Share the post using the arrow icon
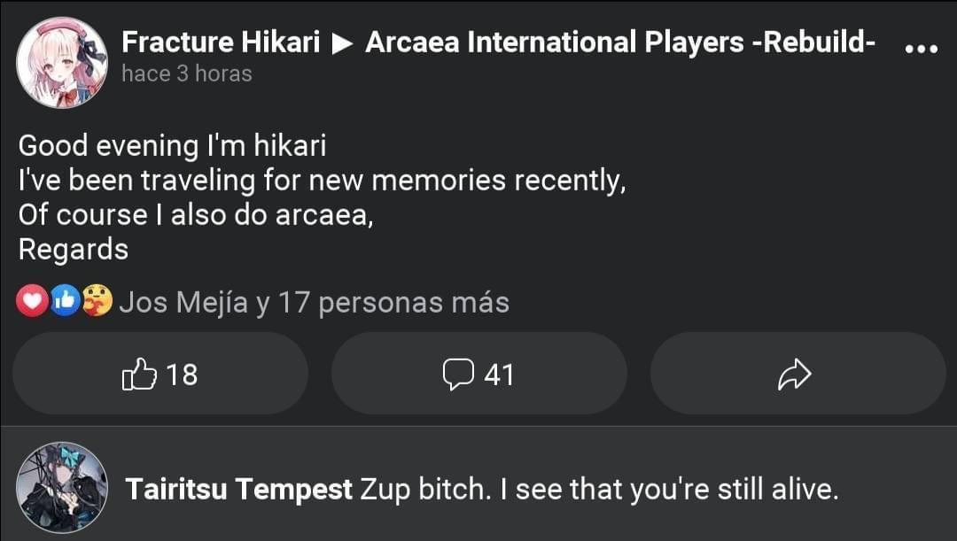The image size is (957, 541). [x=794, y=375]
